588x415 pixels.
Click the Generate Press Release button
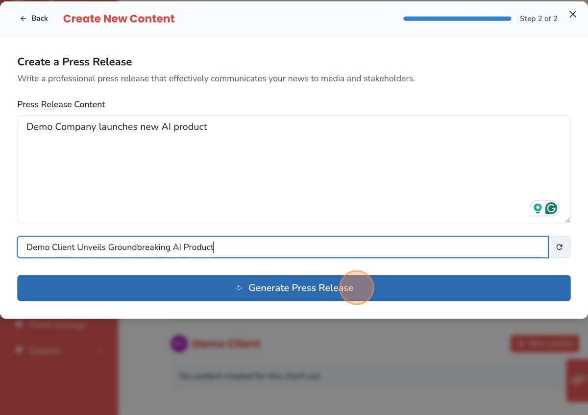tap(294, 288)
